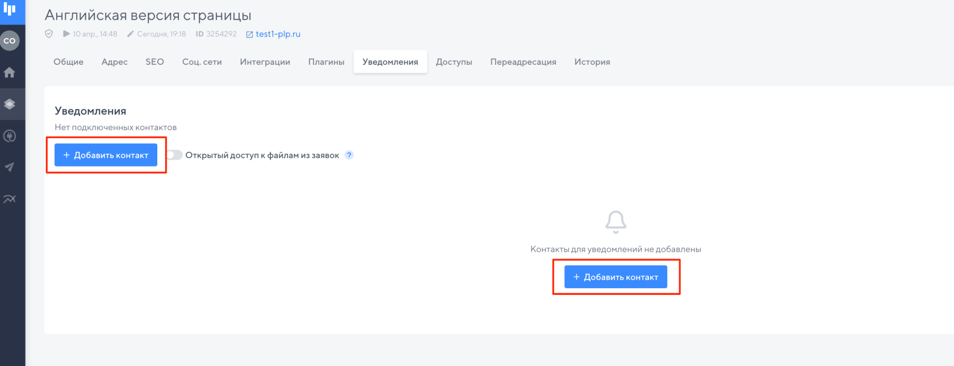954x366 pixels.
Task: Click the Уведомления section heading
Action: pos(90,111)
